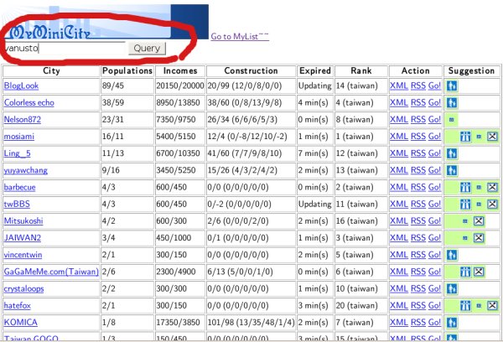Screen dimensions: 503x342
Task: Click the pedestrian icon in crystaloops row
Action: coord(452,288)
